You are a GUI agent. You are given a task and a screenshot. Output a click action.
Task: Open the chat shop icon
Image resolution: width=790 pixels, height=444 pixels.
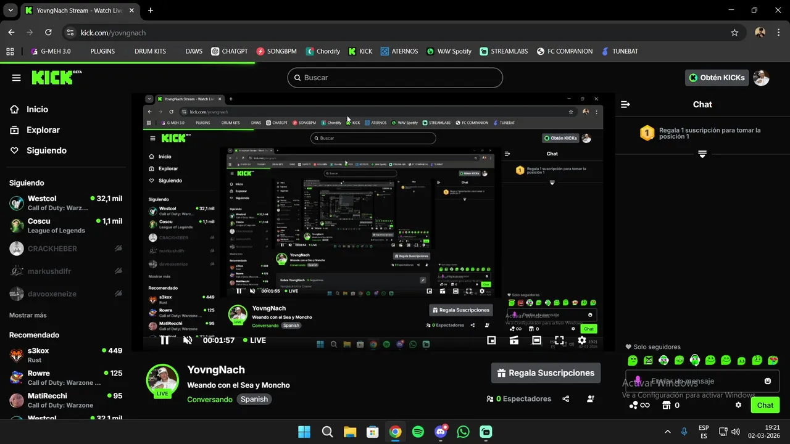[x=666, y=405]
